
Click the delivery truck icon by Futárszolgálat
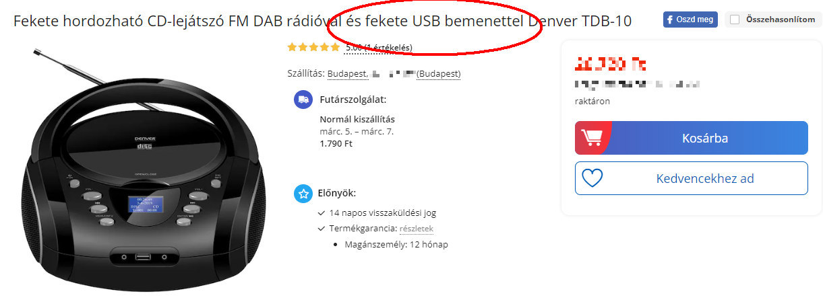pos(303,100)
